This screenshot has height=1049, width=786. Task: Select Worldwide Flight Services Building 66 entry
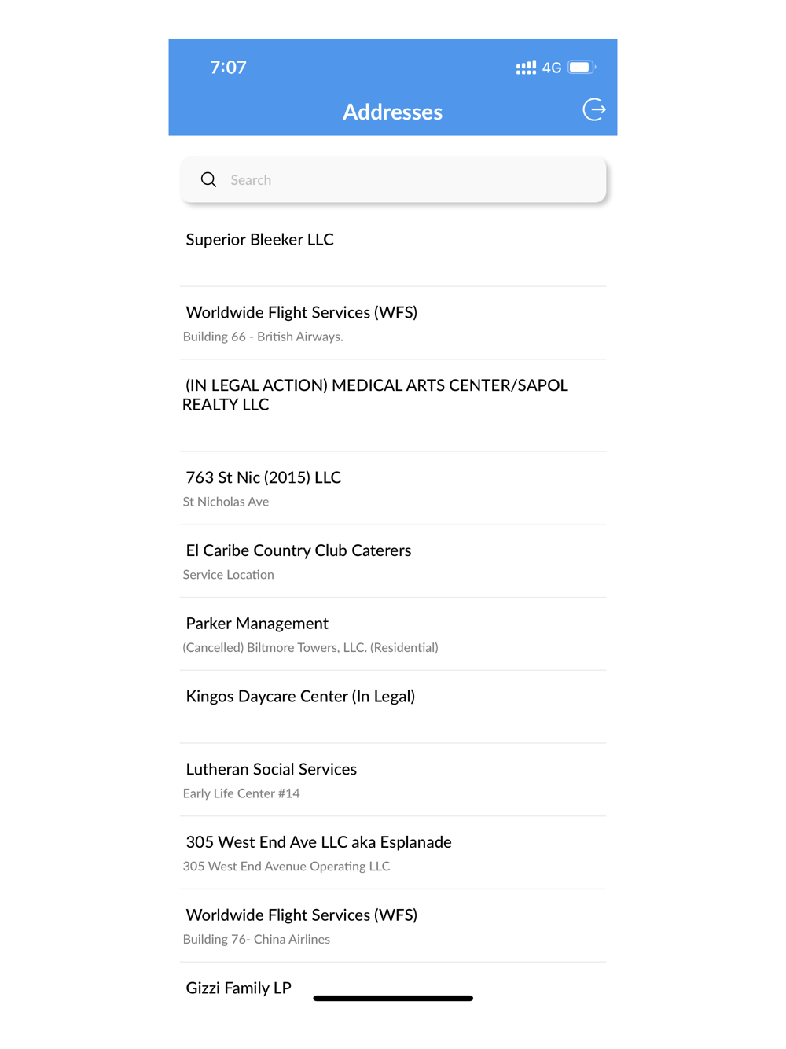click(x=393, y=323)
